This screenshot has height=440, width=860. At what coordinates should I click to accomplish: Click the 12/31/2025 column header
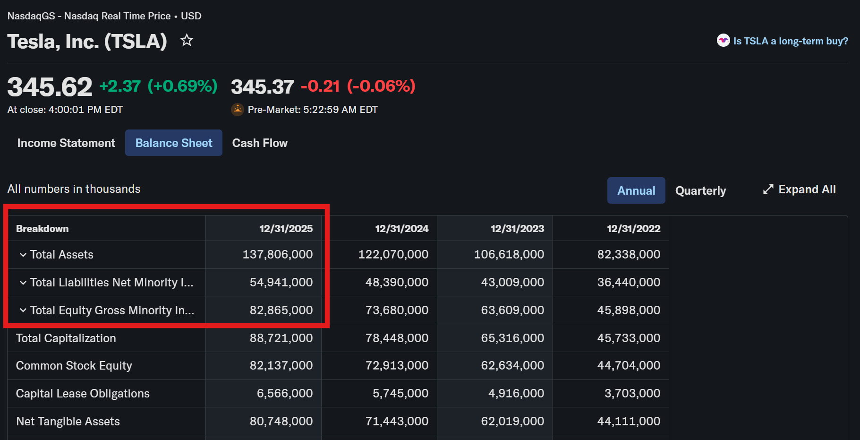[x=286, y=229]
